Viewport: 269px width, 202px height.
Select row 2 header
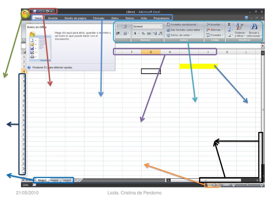tap(24, 62)
